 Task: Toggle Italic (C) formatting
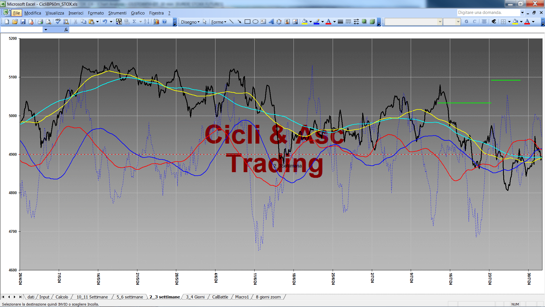(x=474, y=22)
